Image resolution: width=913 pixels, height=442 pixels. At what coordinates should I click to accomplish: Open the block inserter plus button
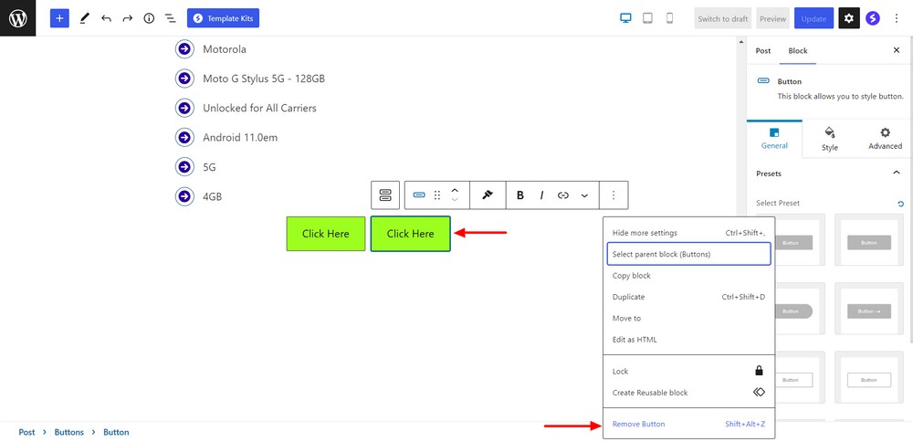[x=59, y=18]
